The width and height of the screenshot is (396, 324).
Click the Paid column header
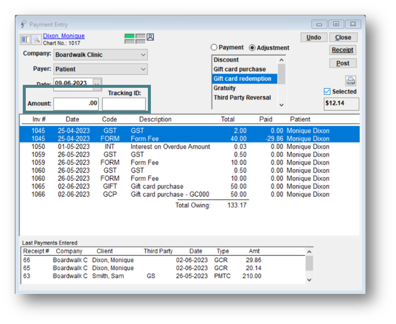266,119
